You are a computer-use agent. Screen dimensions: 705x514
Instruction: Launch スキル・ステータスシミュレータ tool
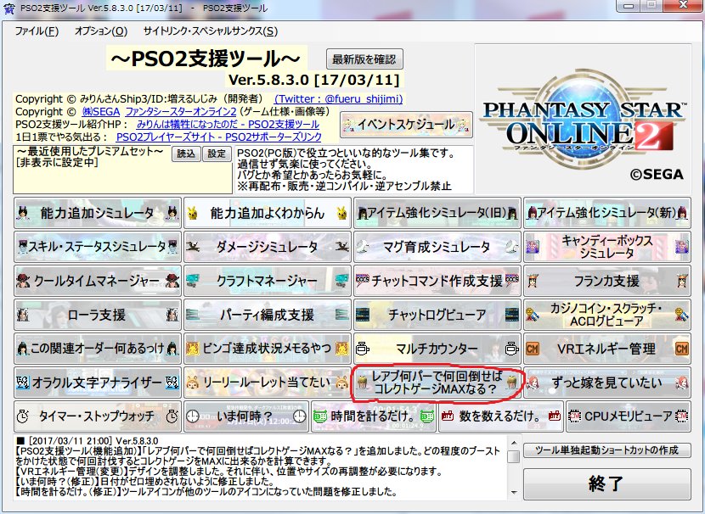point(98,247)
